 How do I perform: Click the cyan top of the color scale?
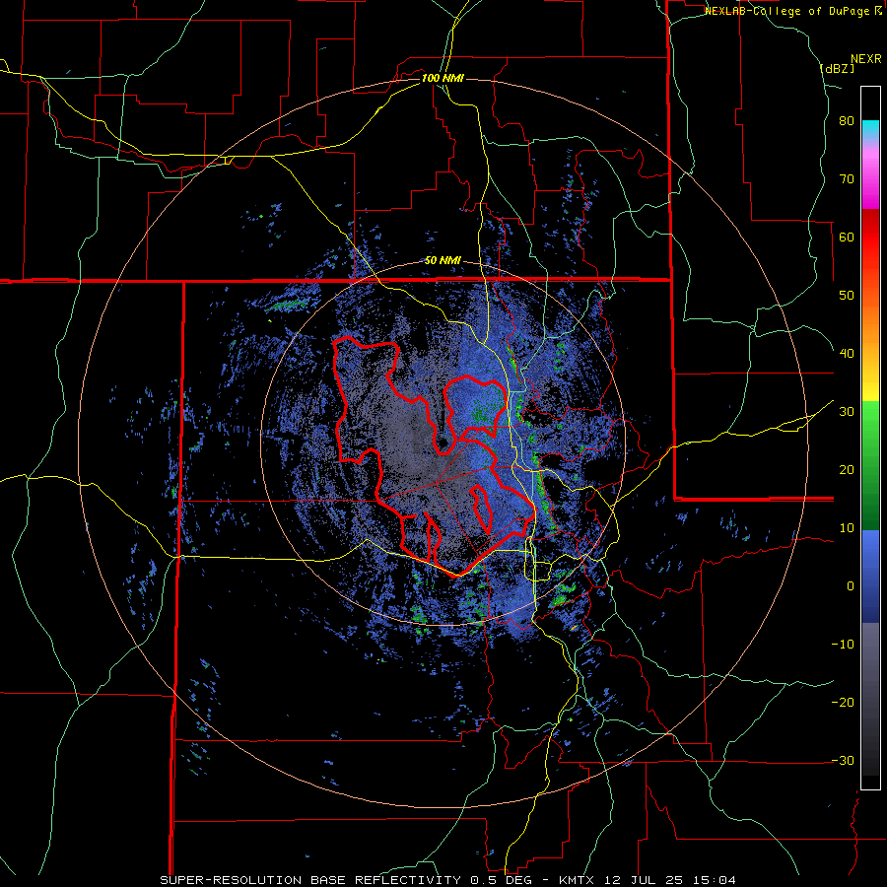pyautogui.click(x=870, y=129)
